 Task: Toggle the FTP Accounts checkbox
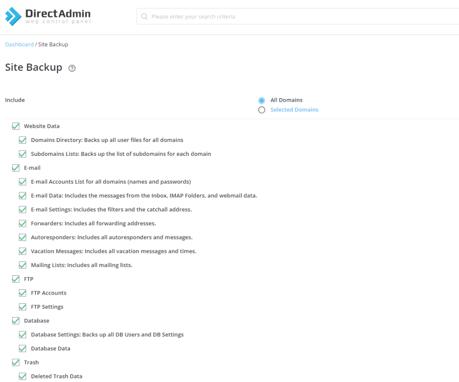pos(22,293)
